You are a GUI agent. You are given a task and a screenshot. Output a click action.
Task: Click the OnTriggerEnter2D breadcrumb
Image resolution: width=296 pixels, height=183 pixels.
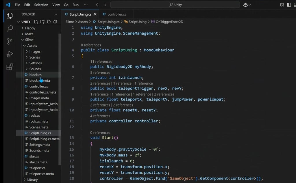pos(167,22)
